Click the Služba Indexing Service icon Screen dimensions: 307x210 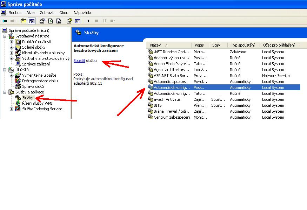click(18, 109)
